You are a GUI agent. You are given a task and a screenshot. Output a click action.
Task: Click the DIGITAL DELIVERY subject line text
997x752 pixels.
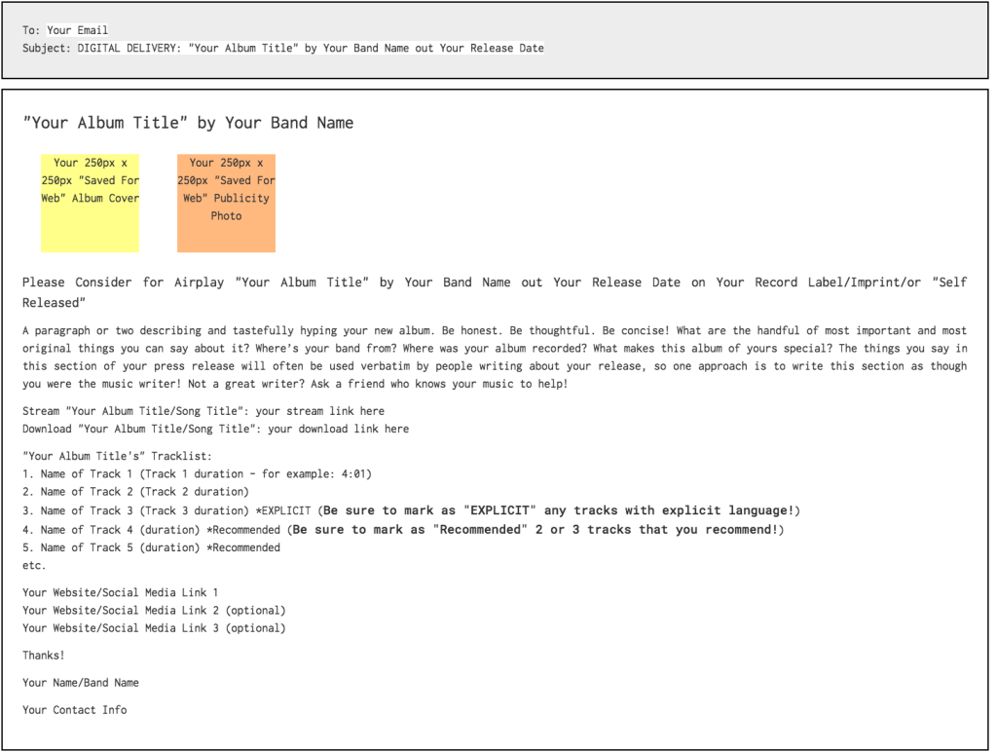(311, 48)
